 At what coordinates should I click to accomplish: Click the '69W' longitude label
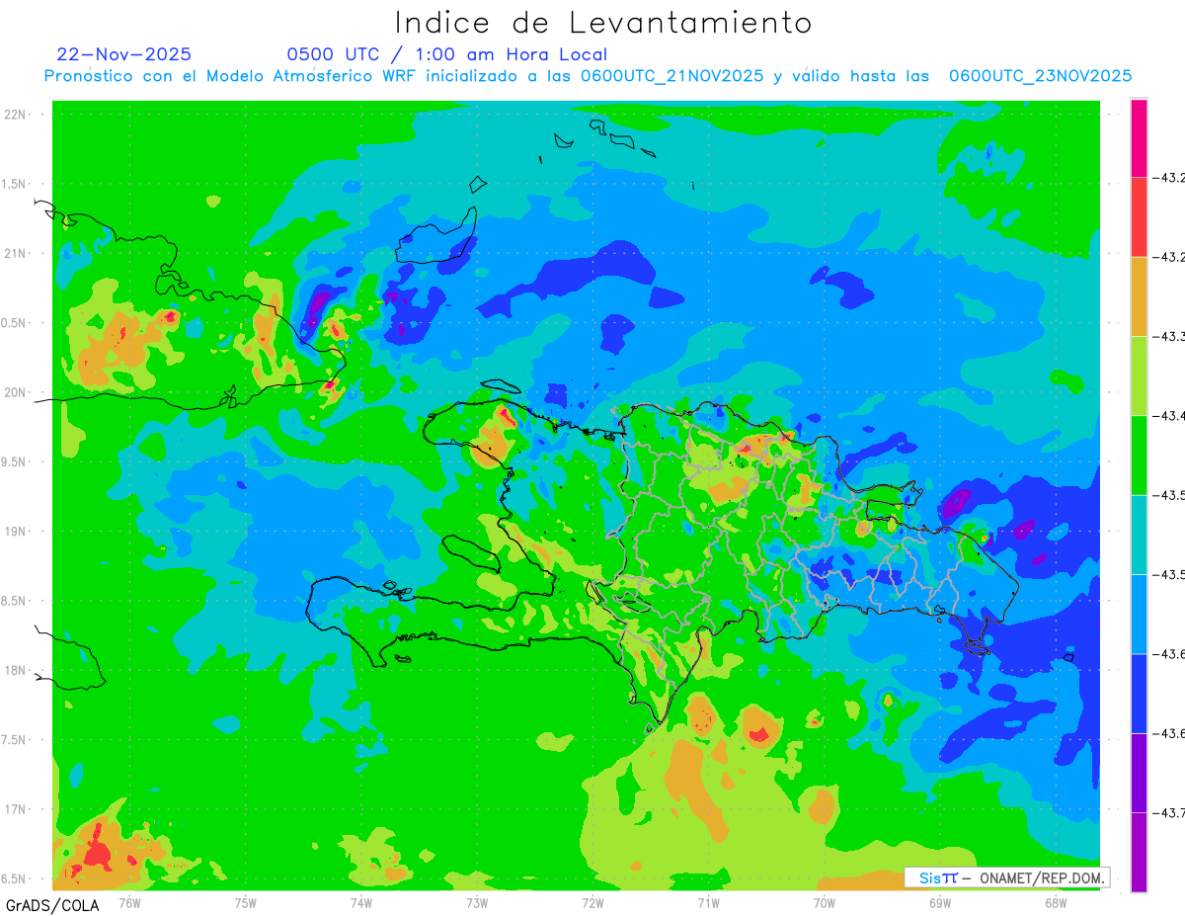pyautogui.click(x=939, y=901)
